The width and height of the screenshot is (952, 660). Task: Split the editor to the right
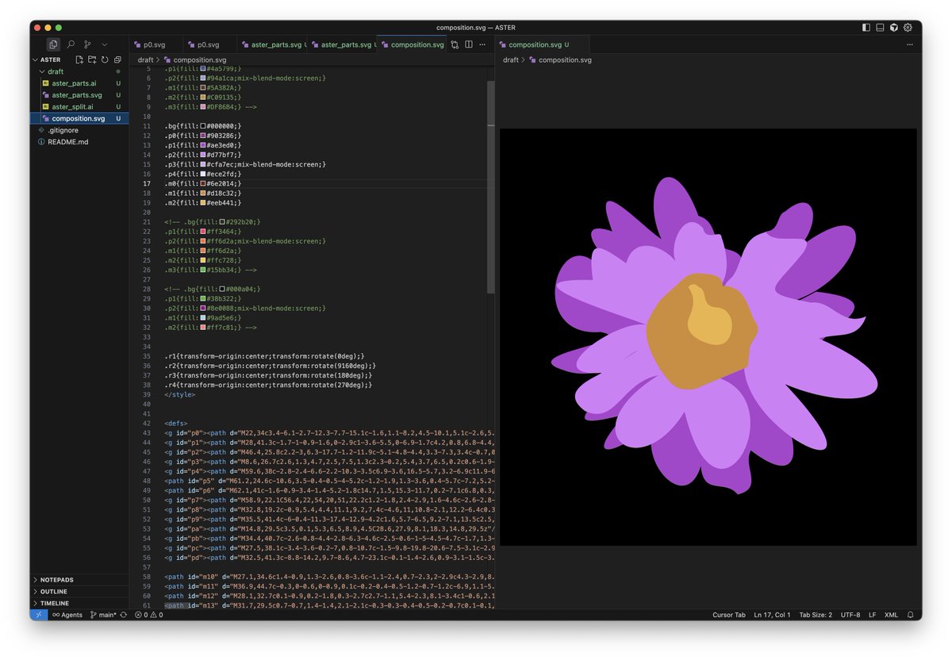click(469, 44)
